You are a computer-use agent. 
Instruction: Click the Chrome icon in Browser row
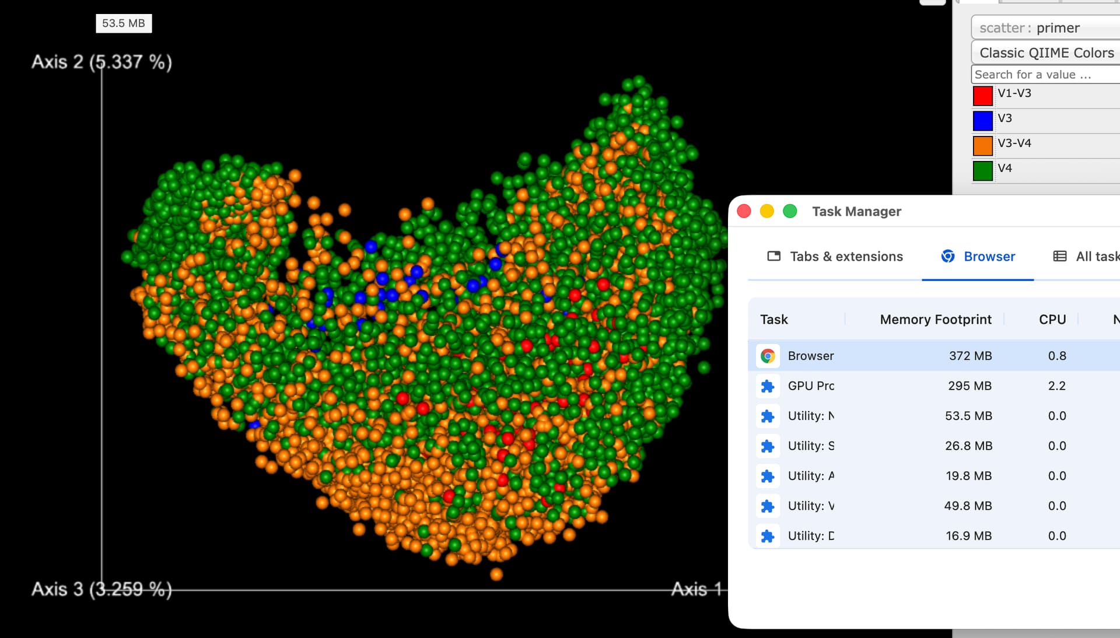[768, 356]
